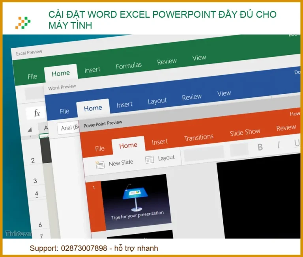This screenshot has width=303, height=257.
Task: Select row 6 header in Excel
Action: [x=40, y=225]
